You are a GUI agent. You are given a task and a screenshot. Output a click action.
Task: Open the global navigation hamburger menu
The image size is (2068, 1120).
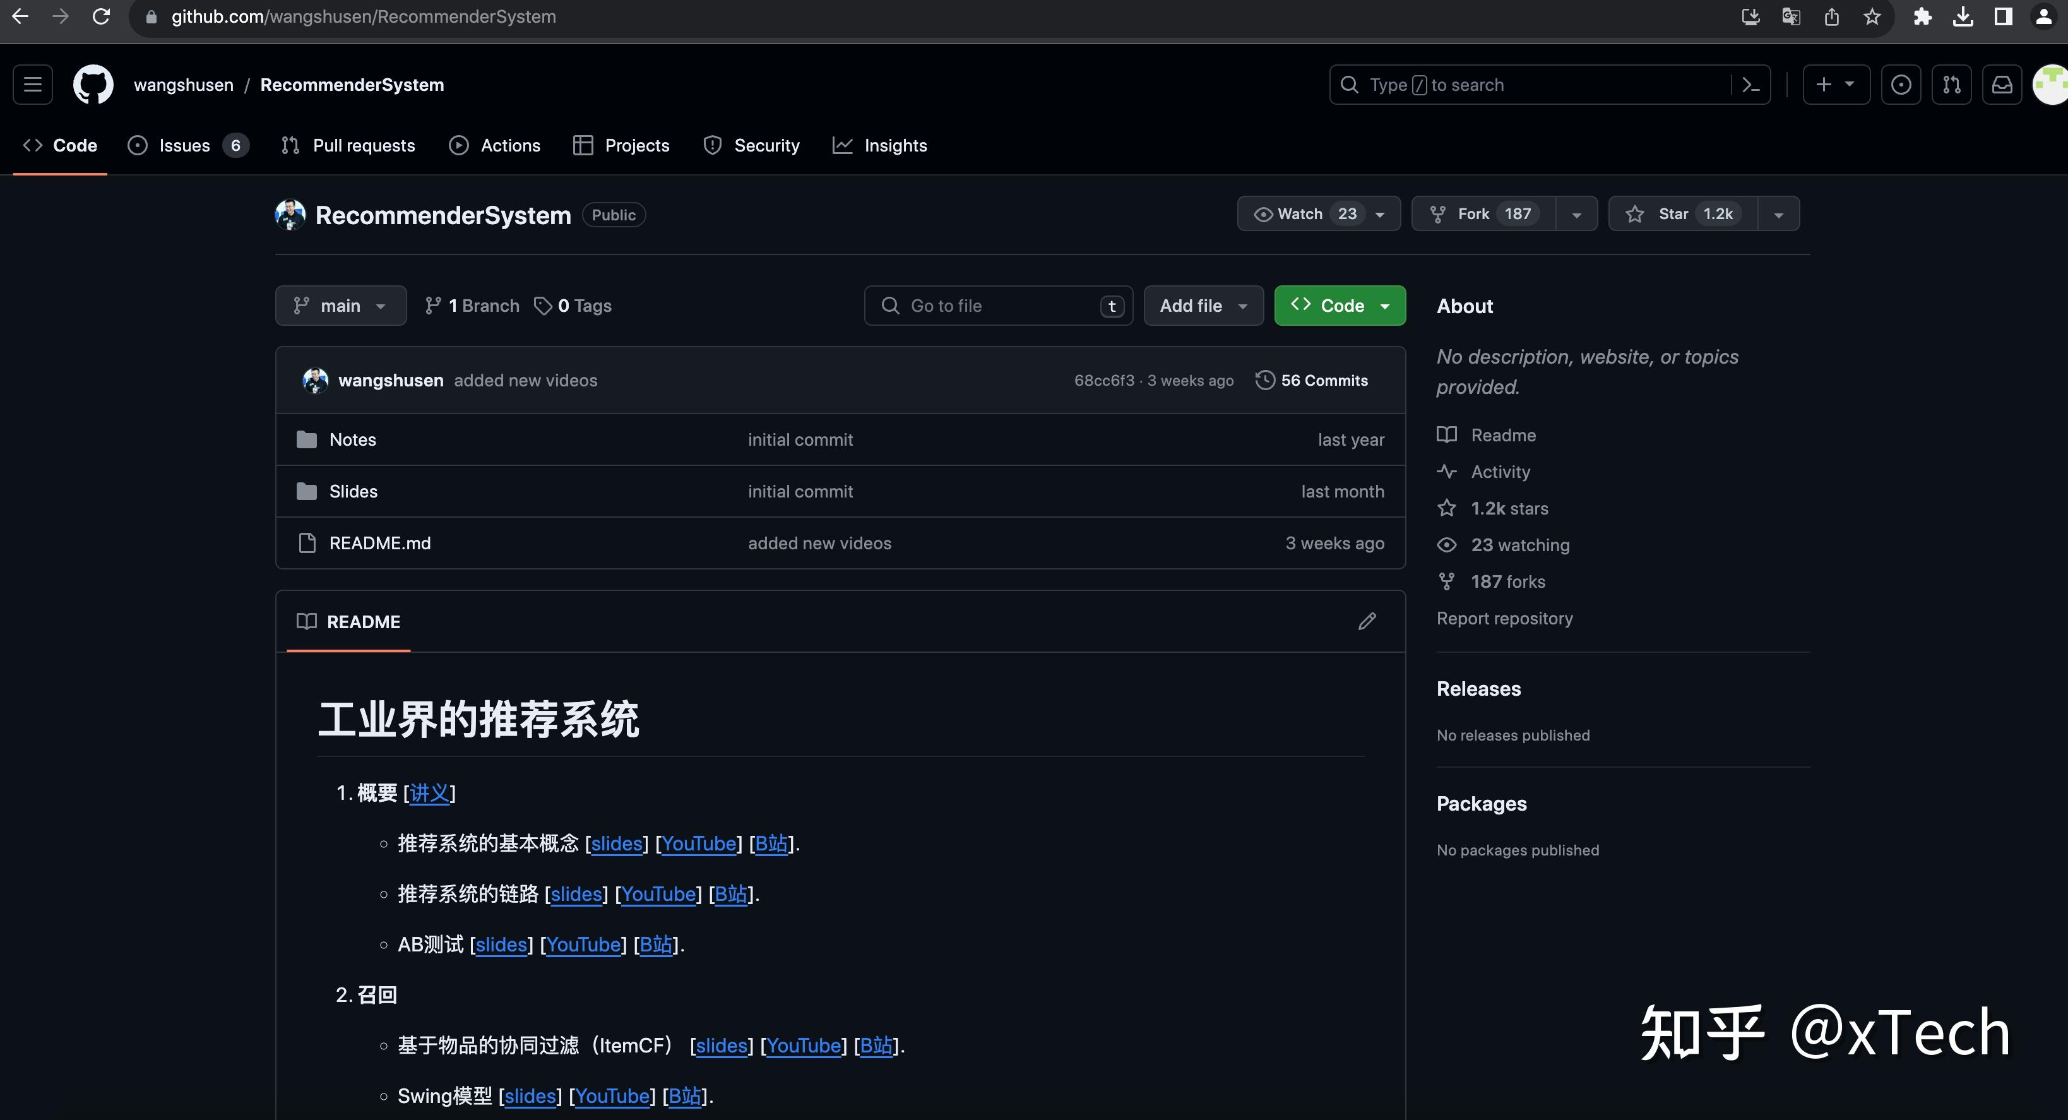coord(32,85)
